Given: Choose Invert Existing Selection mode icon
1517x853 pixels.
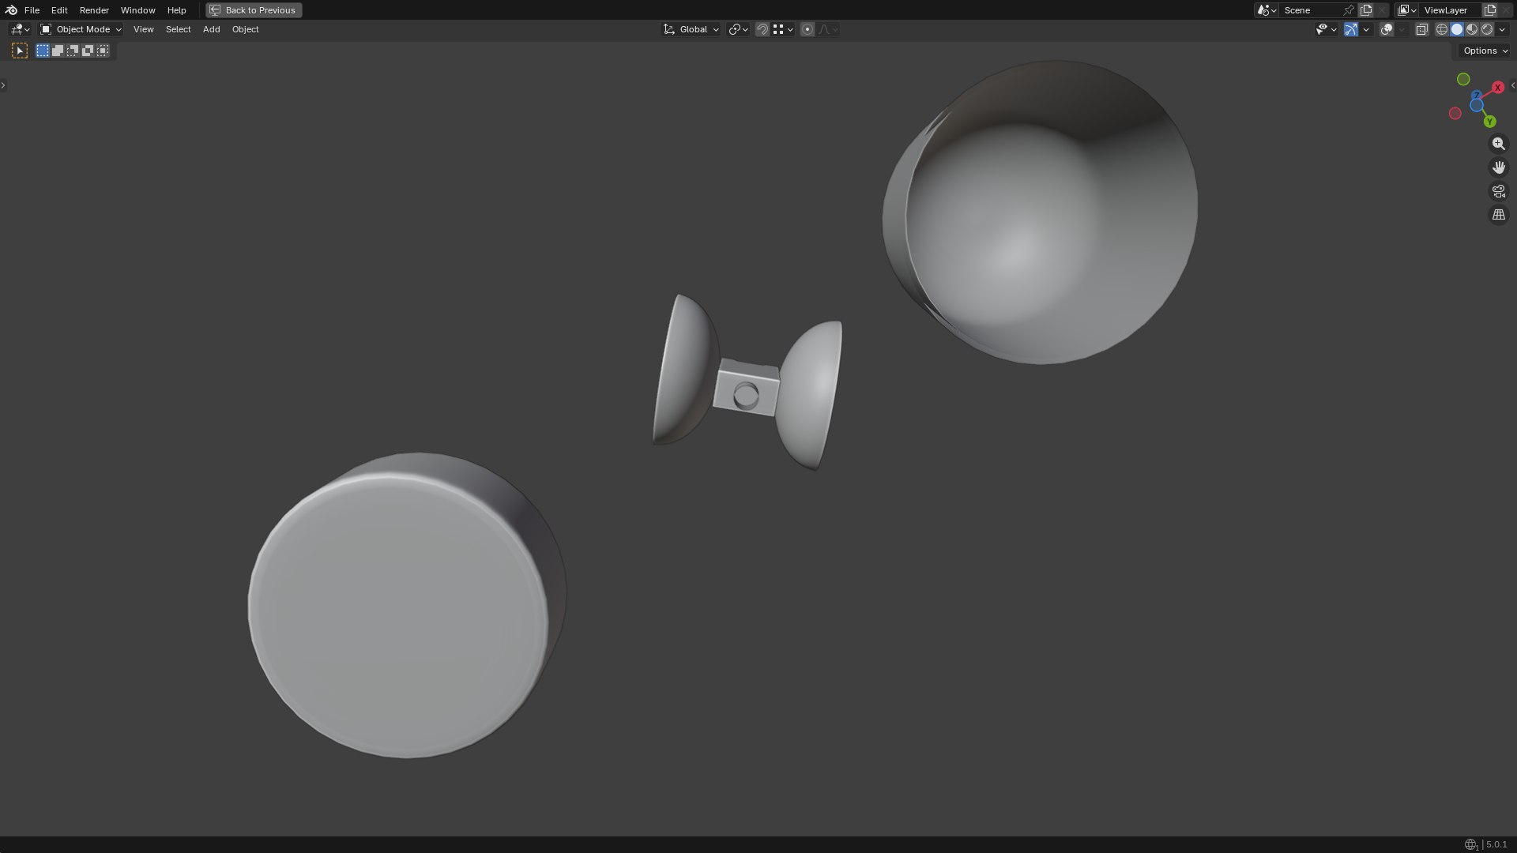Looking at the screenshot, I should 88,51.
